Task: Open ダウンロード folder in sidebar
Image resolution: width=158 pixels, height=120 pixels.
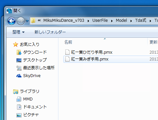Action: 35,52
